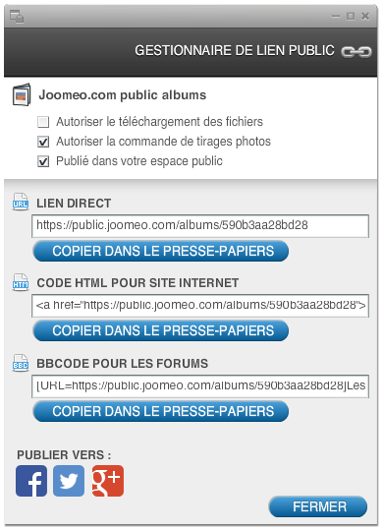Close dialog with the Fermer button

318,506
